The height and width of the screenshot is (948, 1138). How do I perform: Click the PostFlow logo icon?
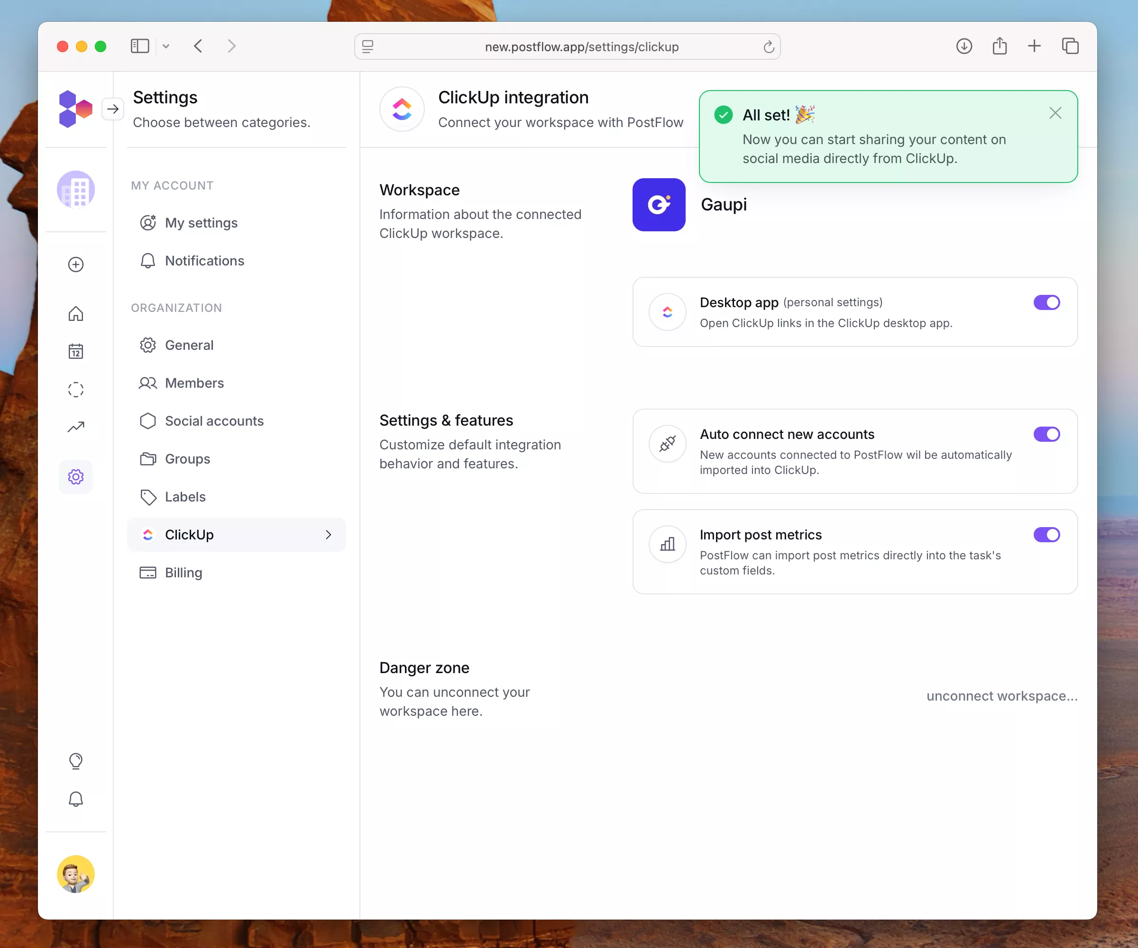point(75,109)
